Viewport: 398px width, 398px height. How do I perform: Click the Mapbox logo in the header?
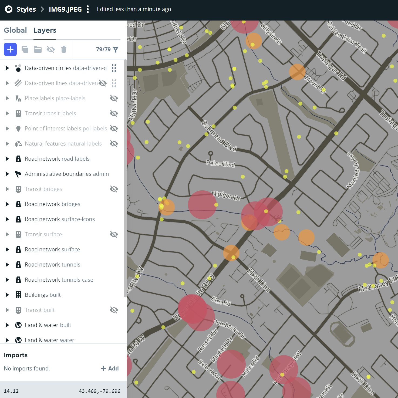click(x=8, y=9)
